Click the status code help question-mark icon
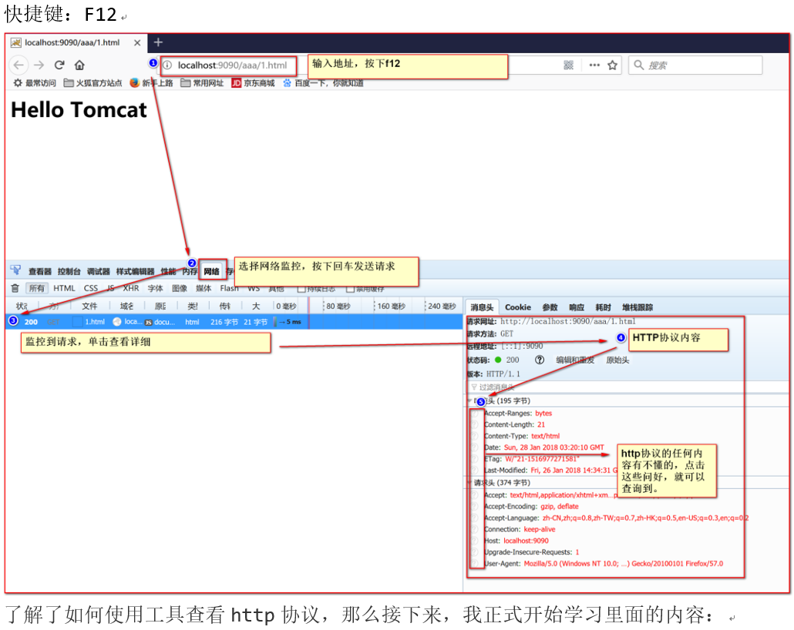This screenshot has height=630, width=794. pyautogui.click(x=540, y=360)
